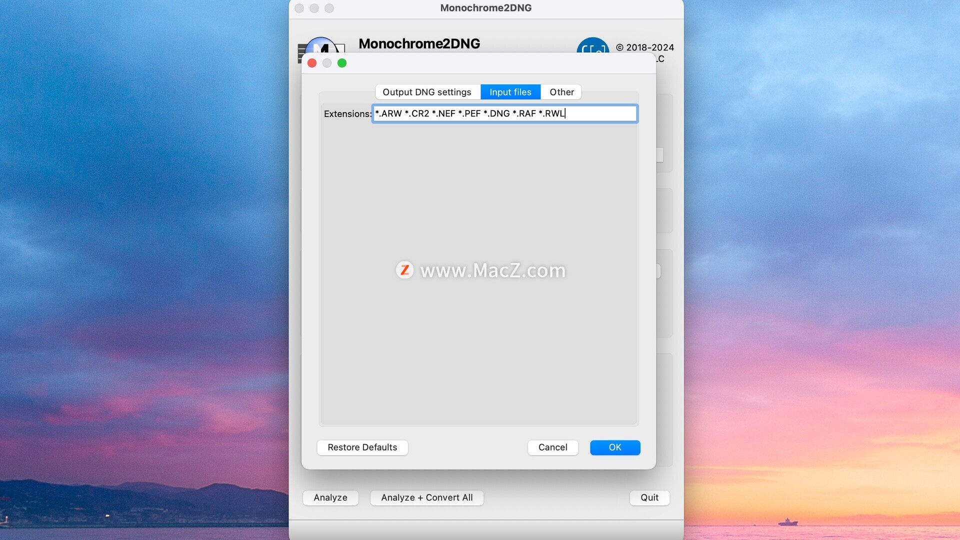Click Analyze + Convert All button

point(426,497)
